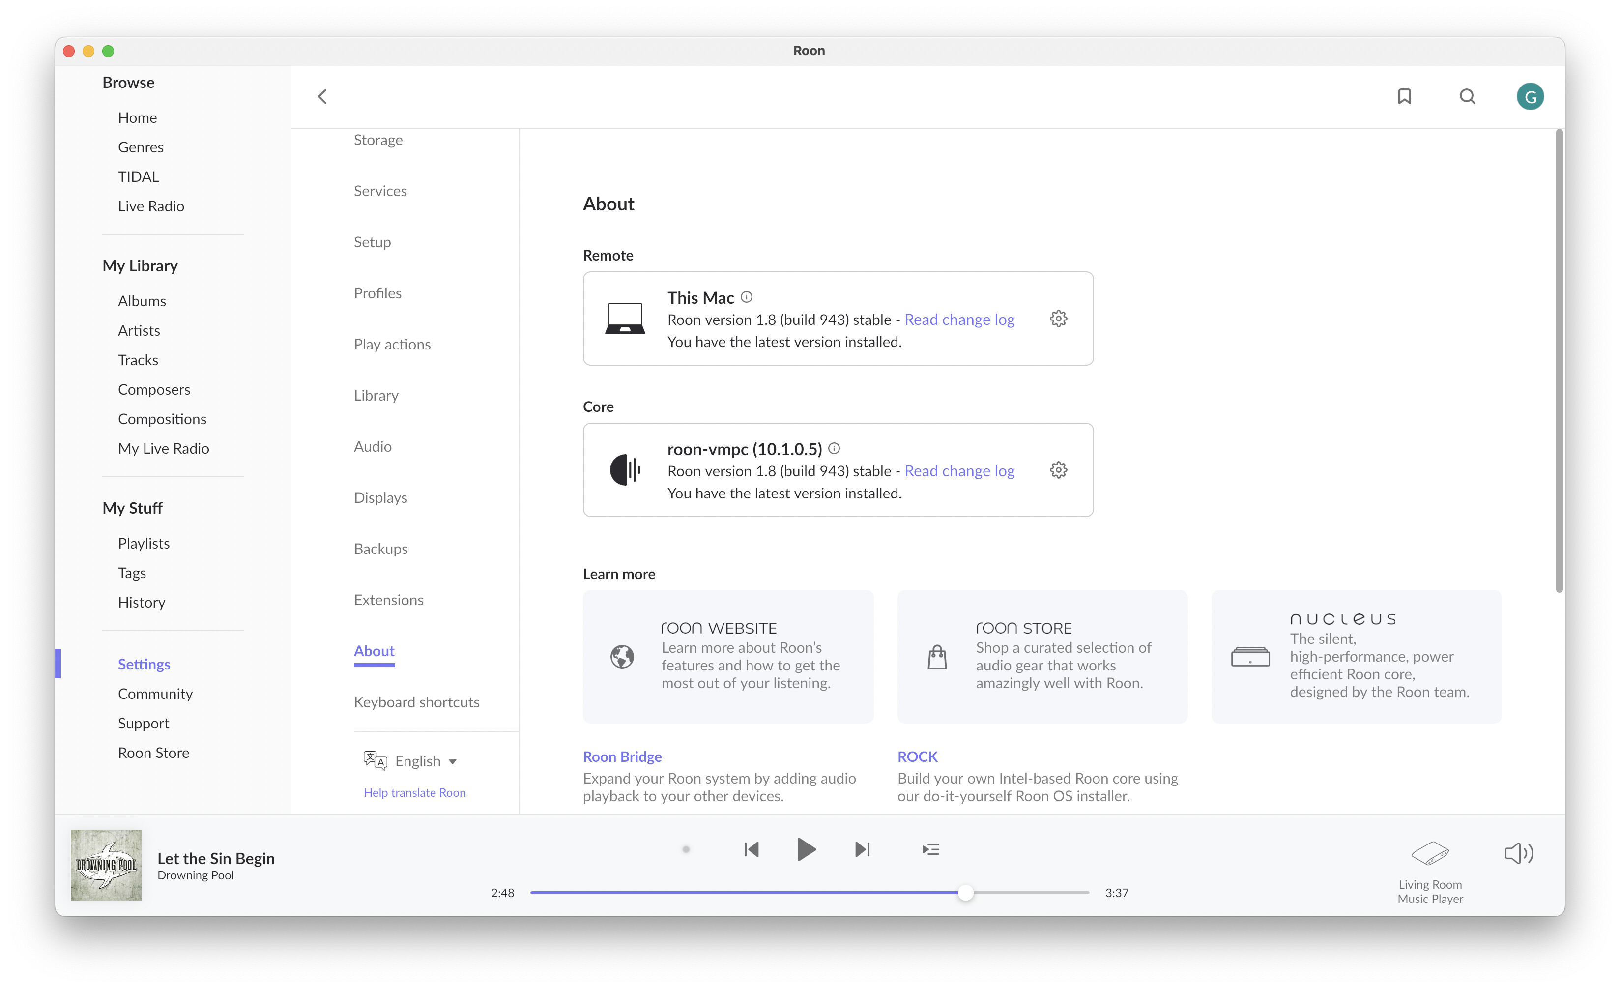Open the Play actions settings tab
This screenshot has height=989, width=1620.
(x=392, y=345)
